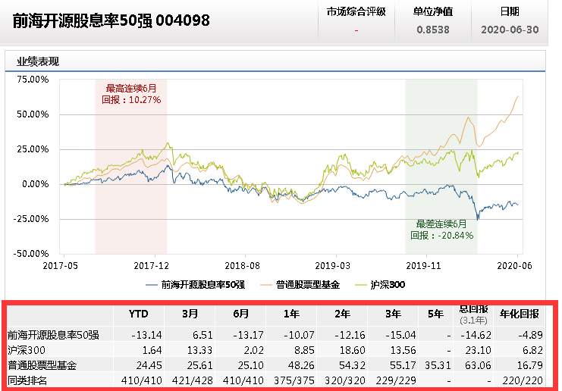Click the 同类排名 3年 value 229/229
Image resolution: width=562 pixels, height=391 pixels.
[x=396, y=380]
